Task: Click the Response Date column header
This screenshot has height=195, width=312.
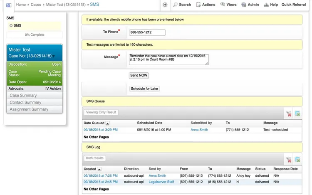Action: click(285, 169)
